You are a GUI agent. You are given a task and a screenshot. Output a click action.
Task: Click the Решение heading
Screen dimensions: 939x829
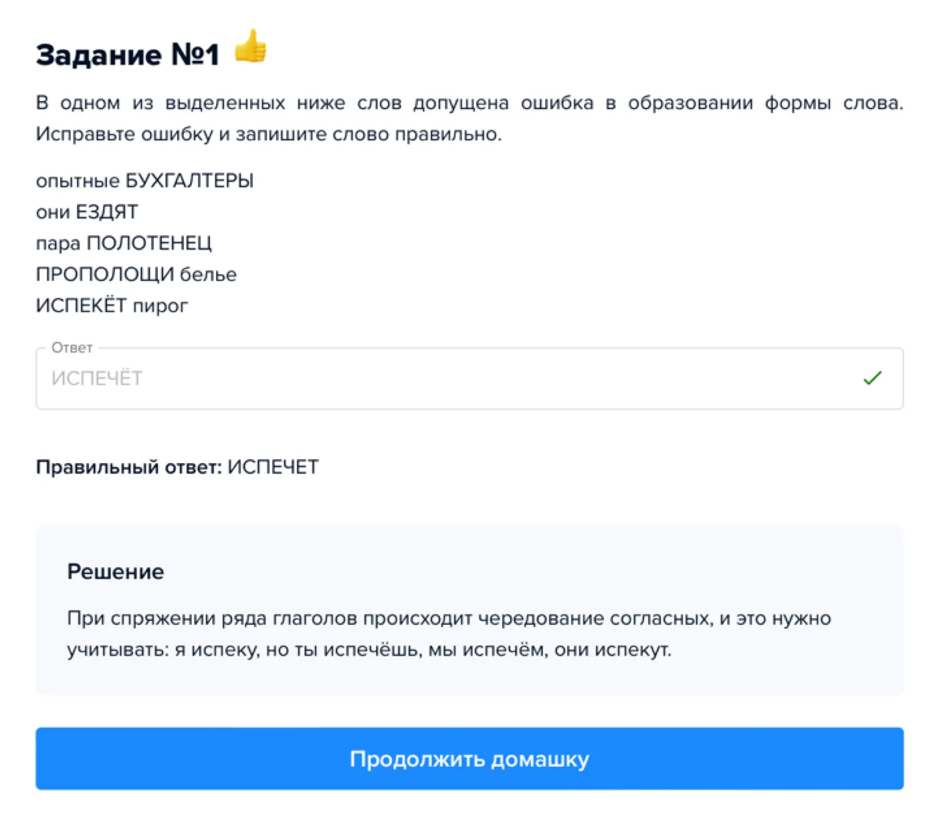tap(116, 571)
